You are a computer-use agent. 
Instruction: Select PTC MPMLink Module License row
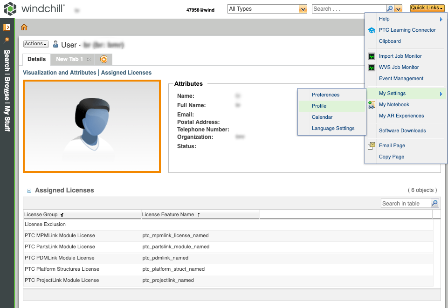(228, 236)
